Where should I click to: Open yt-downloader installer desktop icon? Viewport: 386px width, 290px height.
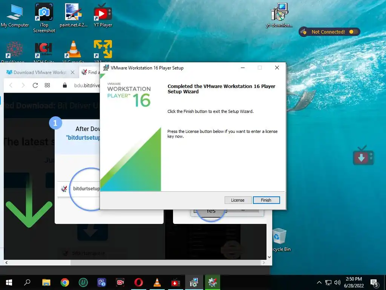pyautogui.click(x=279, y=15)
